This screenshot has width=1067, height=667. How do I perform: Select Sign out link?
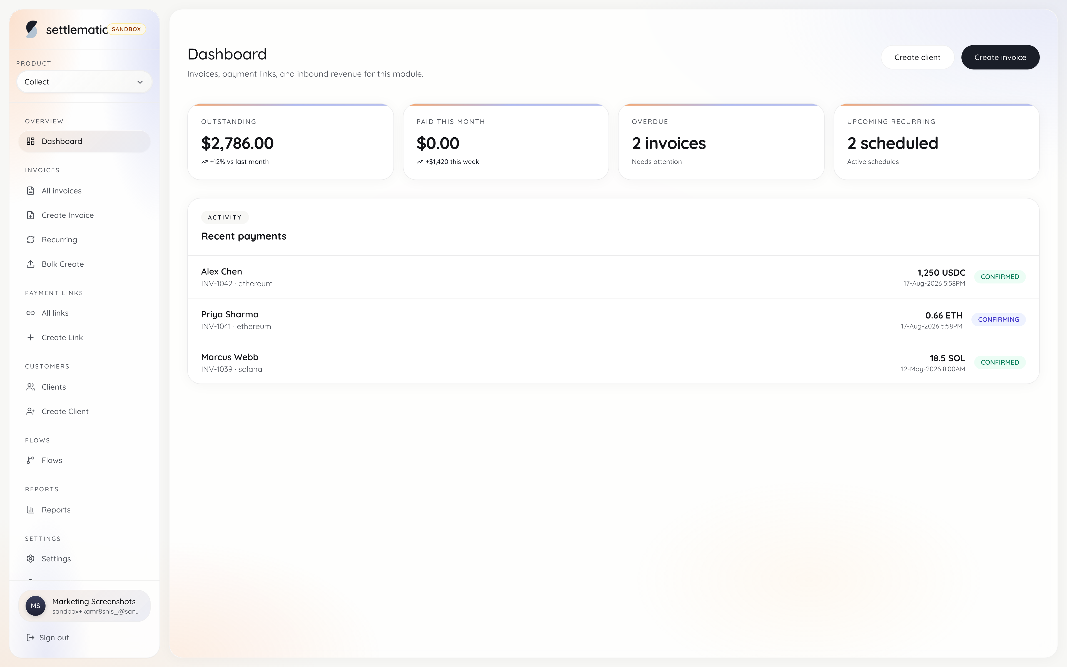pos(48,638)
